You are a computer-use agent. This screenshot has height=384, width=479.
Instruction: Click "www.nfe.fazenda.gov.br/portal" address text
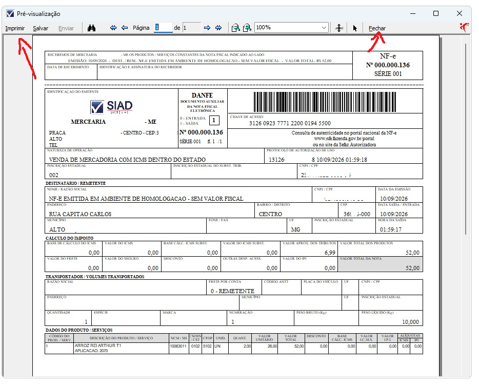344,139
